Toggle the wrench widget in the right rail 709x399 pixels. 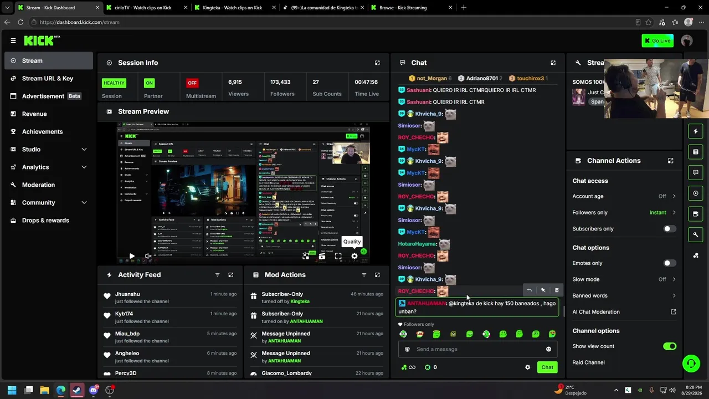(696, 234)
